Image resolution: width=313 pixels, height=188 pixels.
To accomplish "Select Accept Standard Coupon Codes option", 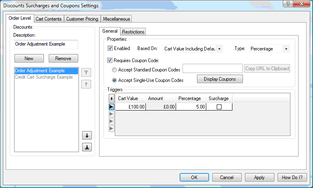I will (x=114, y=70).
